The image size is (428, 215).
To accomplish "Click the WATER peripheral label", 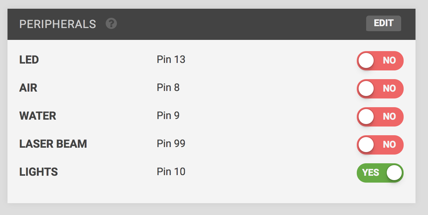I will (x=38, y=116).
